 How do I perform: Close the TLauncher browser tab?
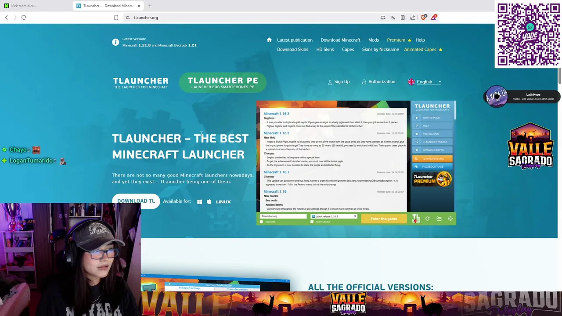point(139,6)
